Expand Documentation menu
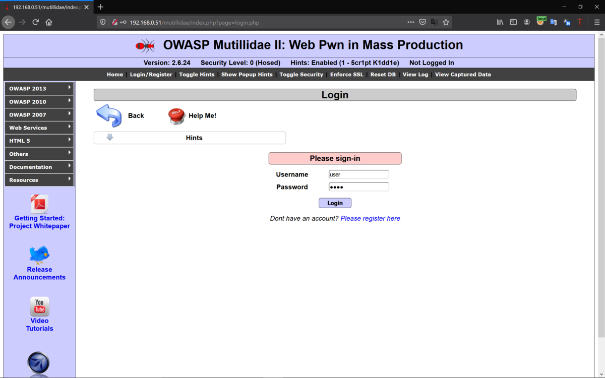This screenshot has width=605, height=378. 39,167
